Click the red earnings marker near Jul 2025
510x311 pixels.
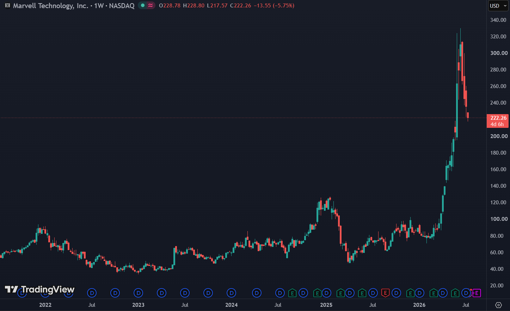click(385, 293)
